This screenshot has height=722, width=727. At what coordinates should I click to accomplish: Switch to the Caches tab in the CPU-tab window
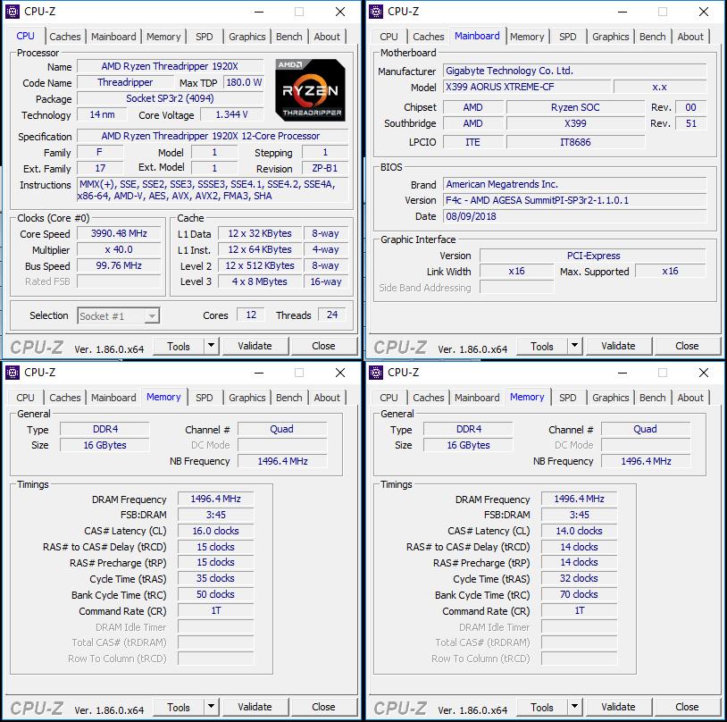(65, 37)
